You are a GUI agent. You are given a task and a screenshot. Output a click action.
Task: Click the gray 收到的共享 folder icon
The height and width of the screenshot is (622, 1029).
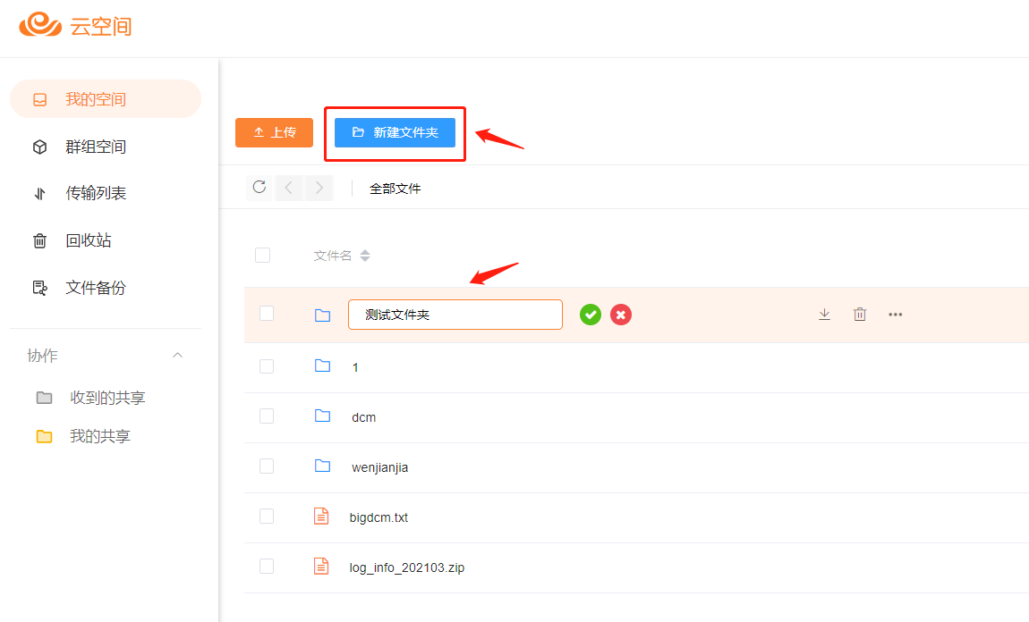44,398
